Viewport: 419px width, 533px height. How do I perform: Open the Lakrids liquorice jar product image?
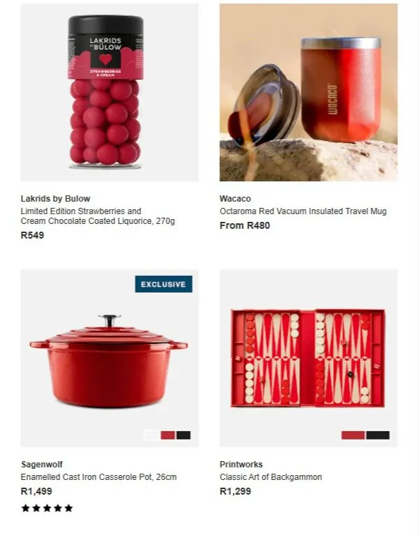click(109, 92)
